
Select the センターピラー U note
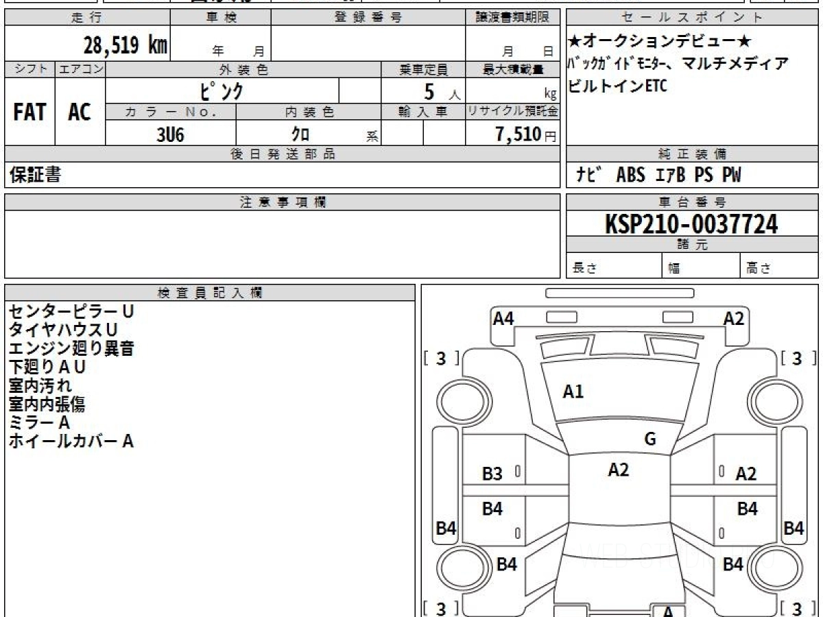71,311
